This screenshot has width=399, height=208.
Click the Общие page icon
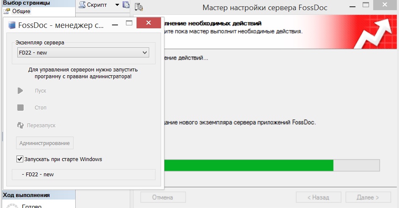[x=7, y=11]
